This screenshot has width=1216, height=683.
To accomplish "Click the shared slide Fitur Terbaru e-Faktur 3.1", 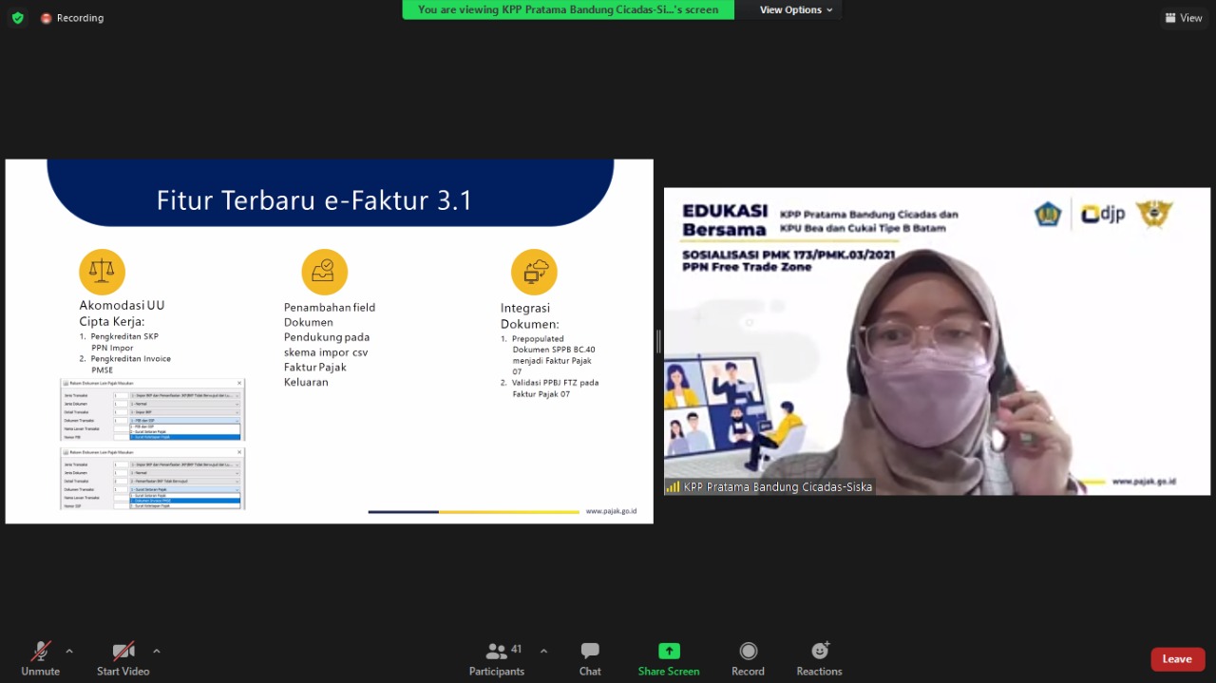I will pos(329,342).
